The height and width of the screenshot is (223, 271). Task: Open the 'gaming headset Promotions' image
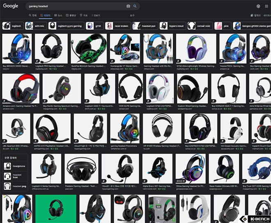125,128
